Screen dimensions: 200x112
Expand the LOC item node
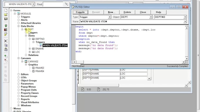30,52
